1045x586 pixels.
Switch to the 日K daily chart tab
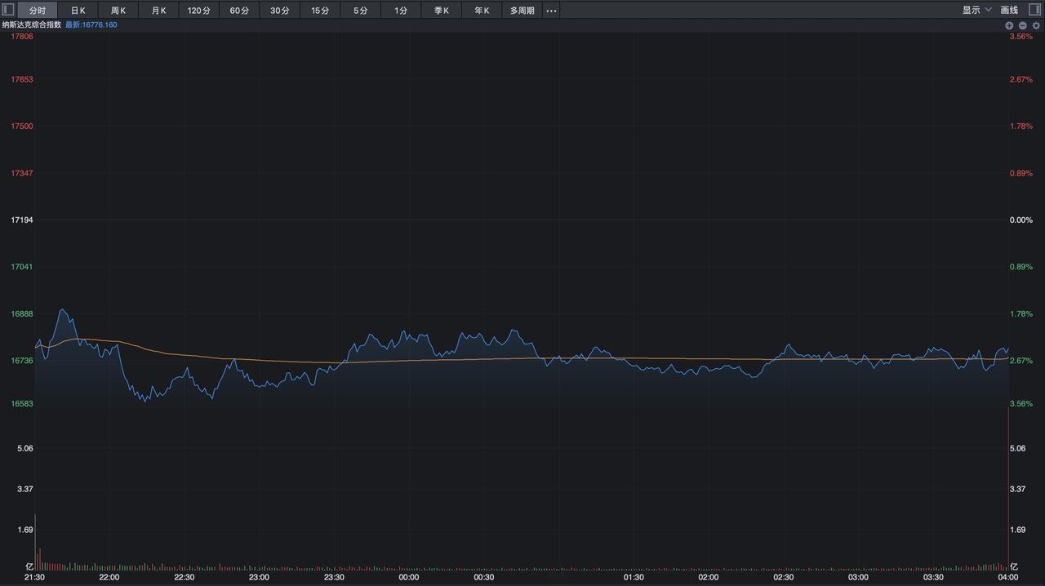78,11
